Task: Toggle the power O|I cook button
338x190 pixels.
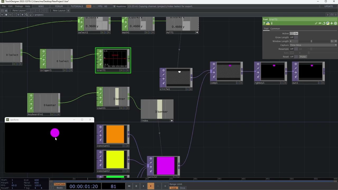Action: [x=89, y=6]
